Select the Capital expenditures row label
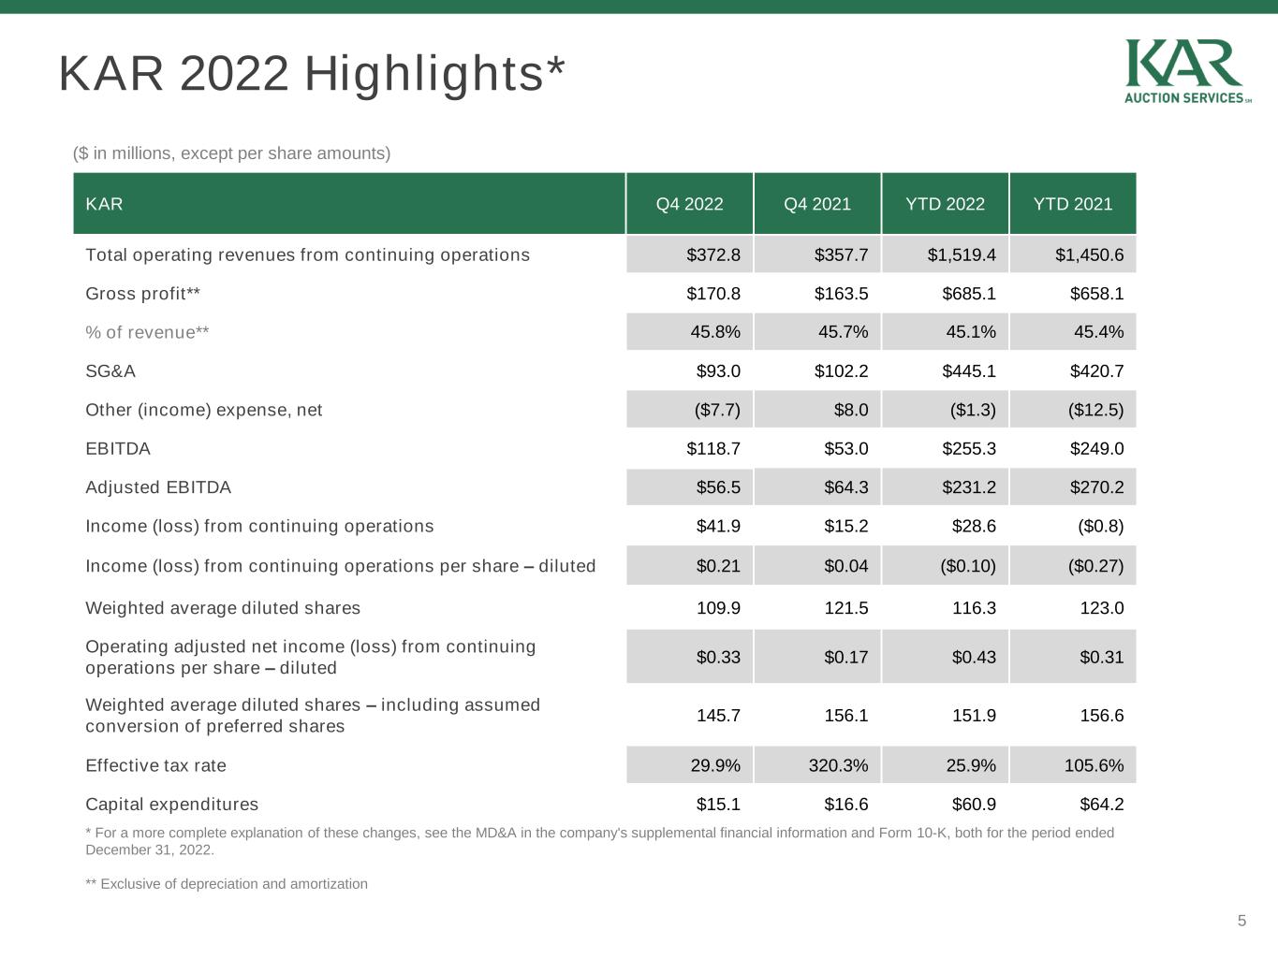1278x958 pixels. coord(171,805)
